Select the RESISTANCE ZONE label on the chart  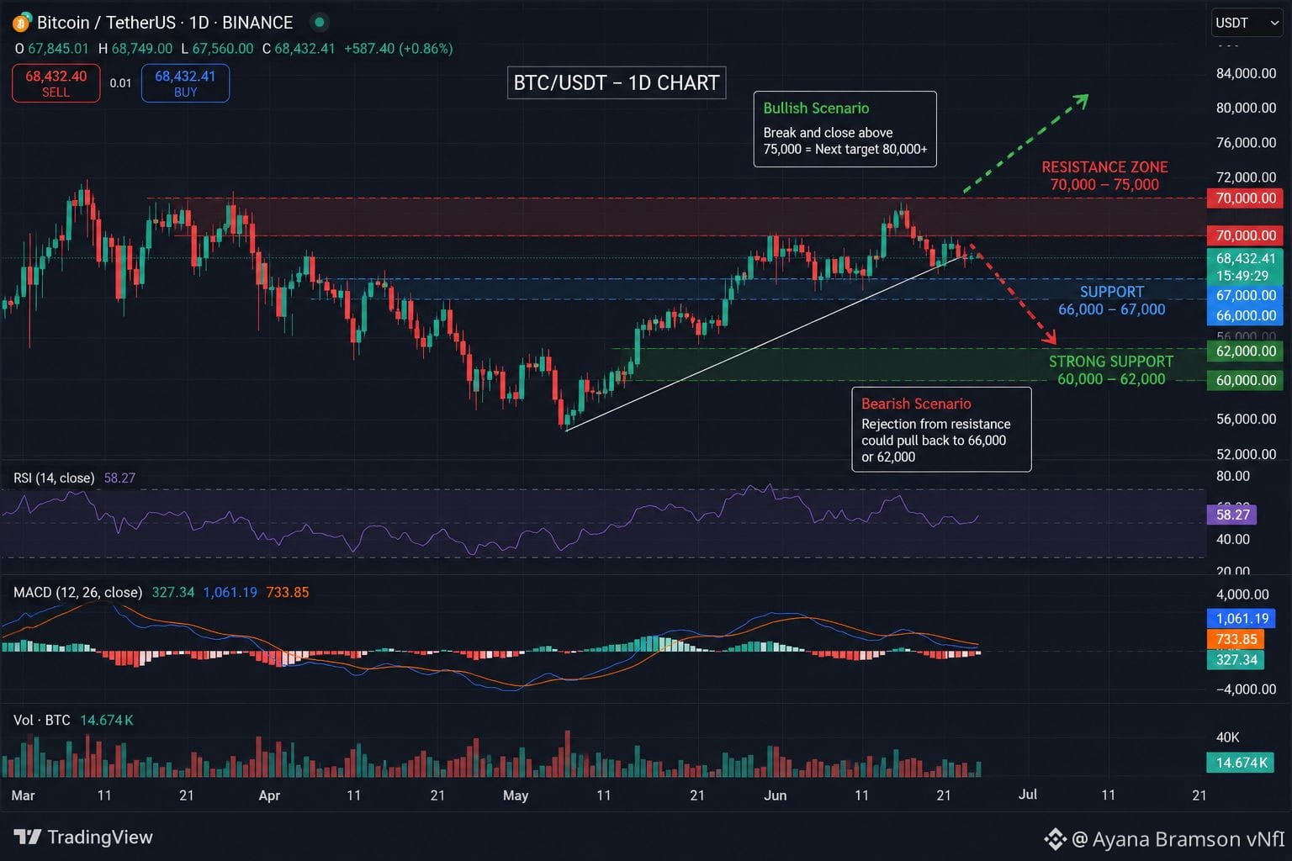[x=1104, y=166]
